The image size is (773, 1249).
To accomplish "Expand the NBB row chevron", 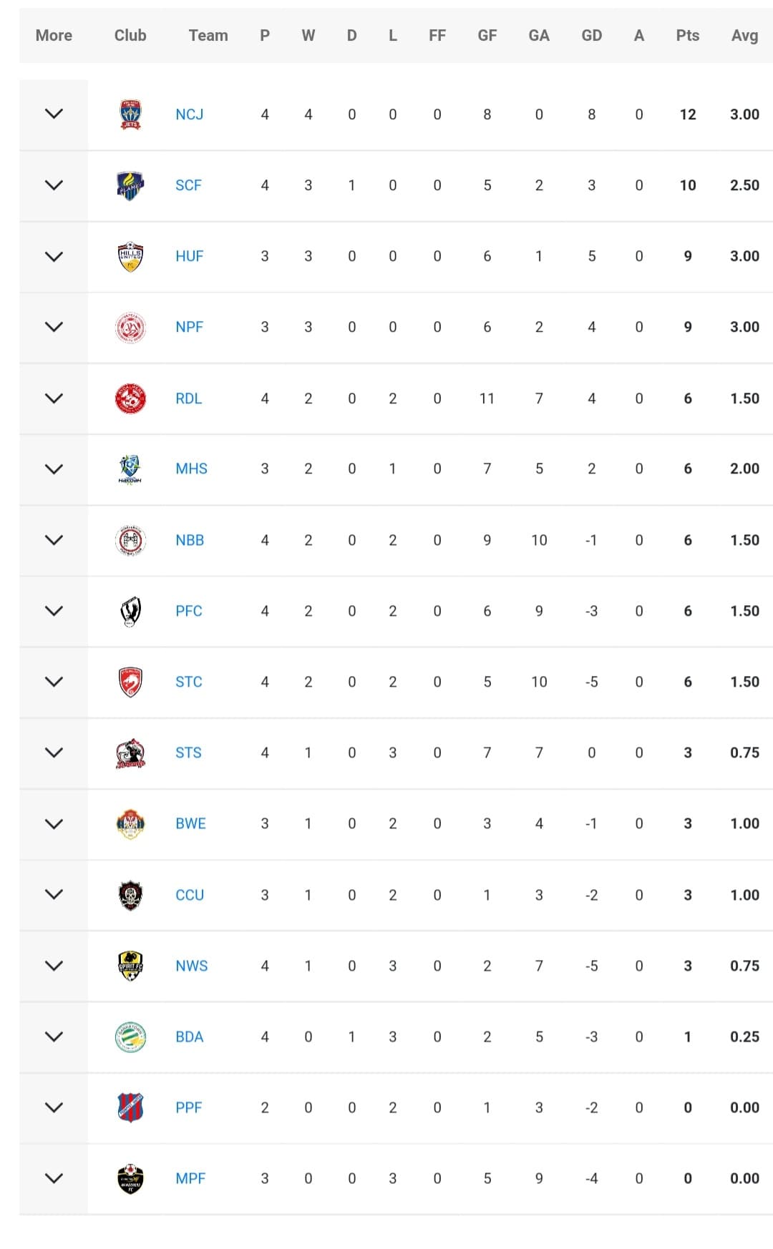I will [x=54, y=540].
